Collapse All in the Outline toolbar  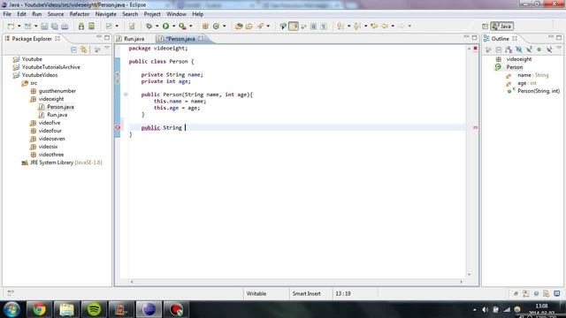499,49
